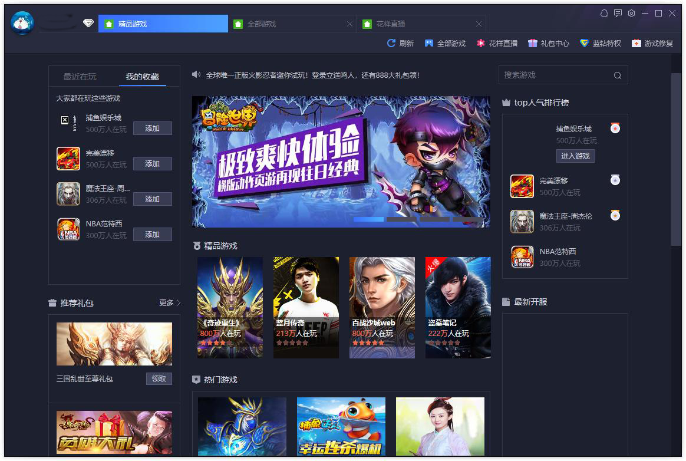The height and width of the screenshot is (461, 686).
Task: Click the rank medal beside 魔法王座-周杰伦
Action: point(615,215)
